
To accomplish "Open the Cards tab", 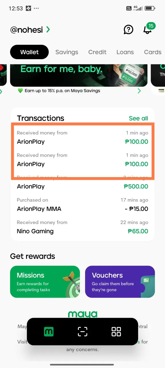I will click(153, 52).
